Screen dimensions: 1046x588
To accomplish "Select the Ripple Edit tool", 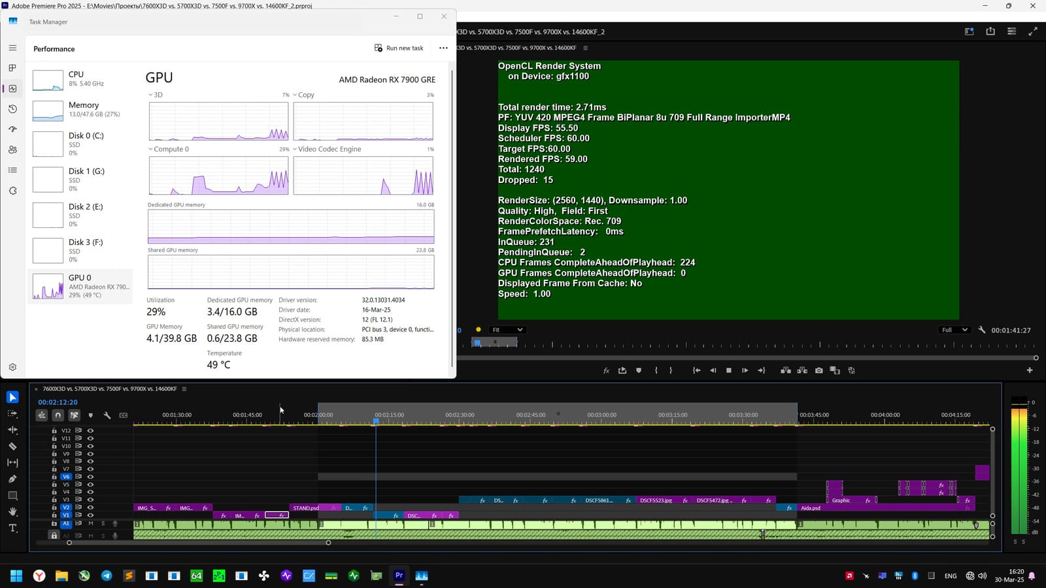I will coord(12,430).
